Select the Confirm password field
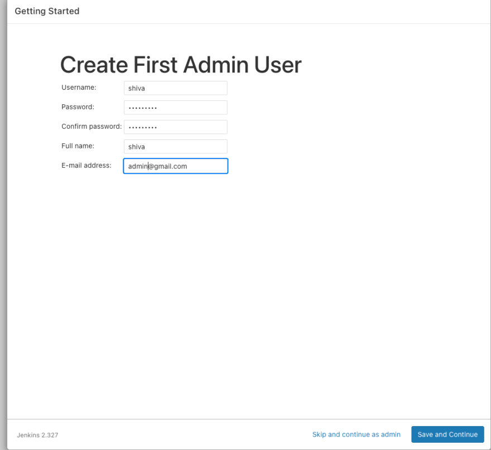 click(x=175, y=127)
